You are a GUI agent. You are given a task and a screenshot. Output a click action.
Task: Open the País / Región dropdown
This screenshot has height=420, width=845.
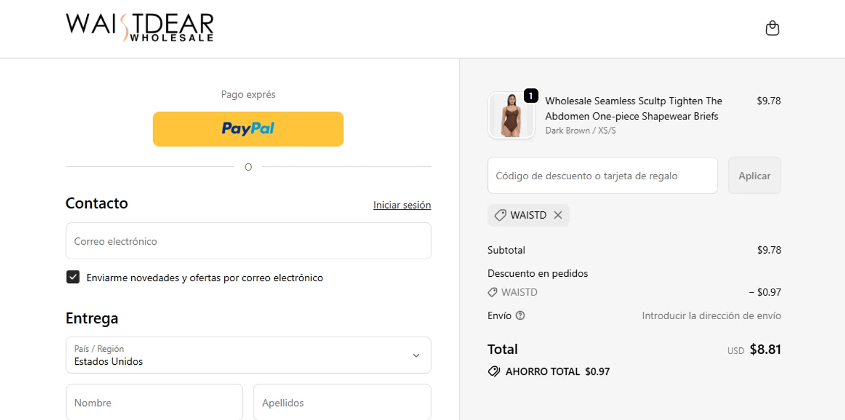click(x=248, y=355)
